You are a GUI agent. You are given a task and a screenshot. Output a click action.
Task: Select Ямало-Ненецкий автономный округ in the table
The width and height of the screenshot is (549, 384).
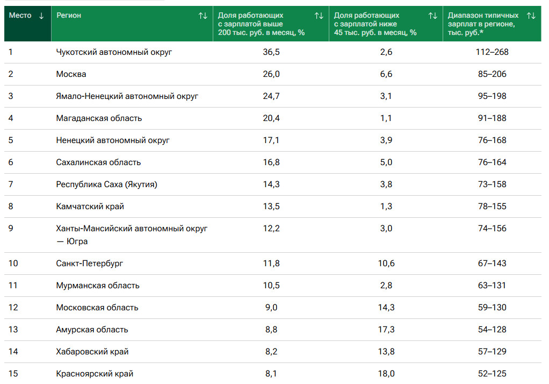127,96
